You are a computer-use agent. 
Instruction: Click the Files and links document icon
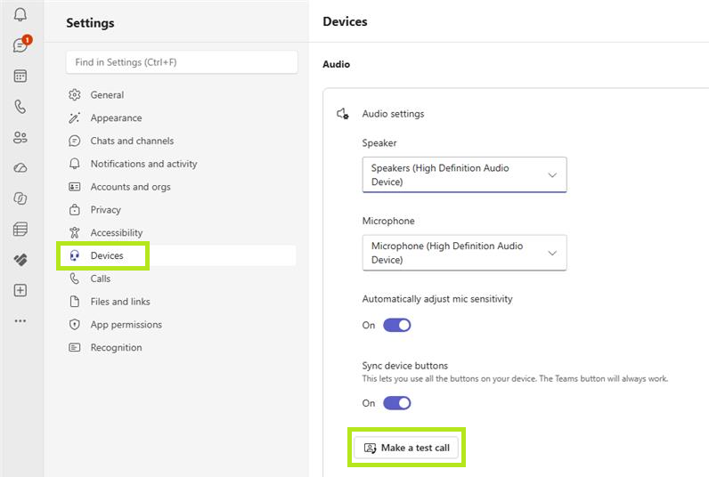point(75,302)
